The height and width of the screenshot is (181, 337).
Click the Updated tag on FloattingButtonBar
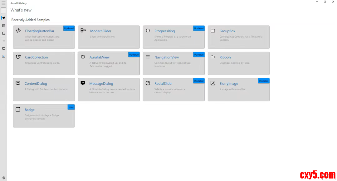pos(69,28)
